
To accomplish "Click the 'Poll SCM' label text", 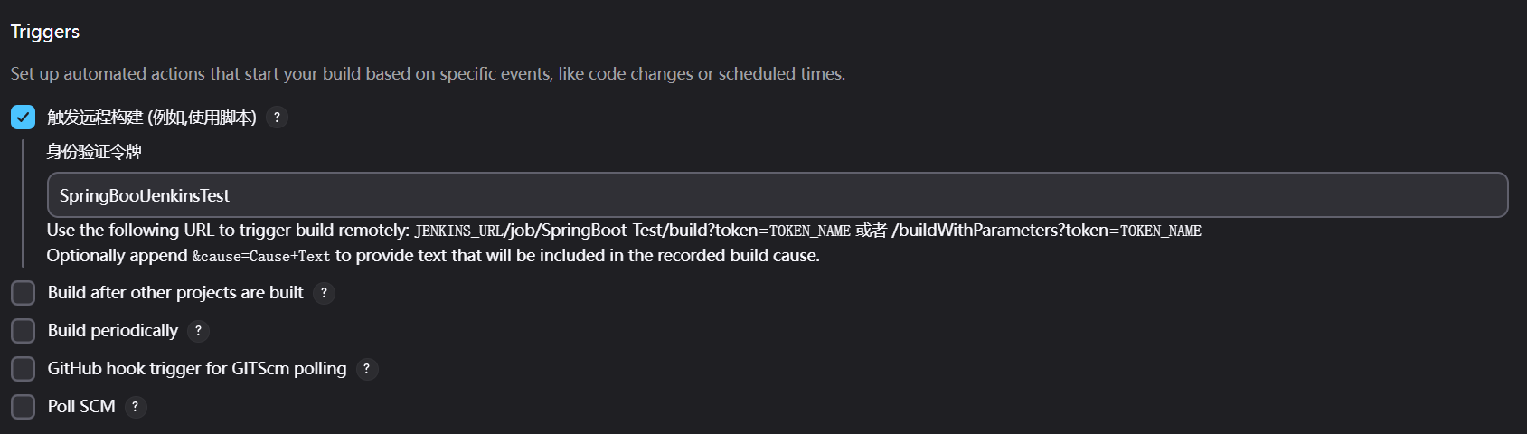I will click(81, 407).
